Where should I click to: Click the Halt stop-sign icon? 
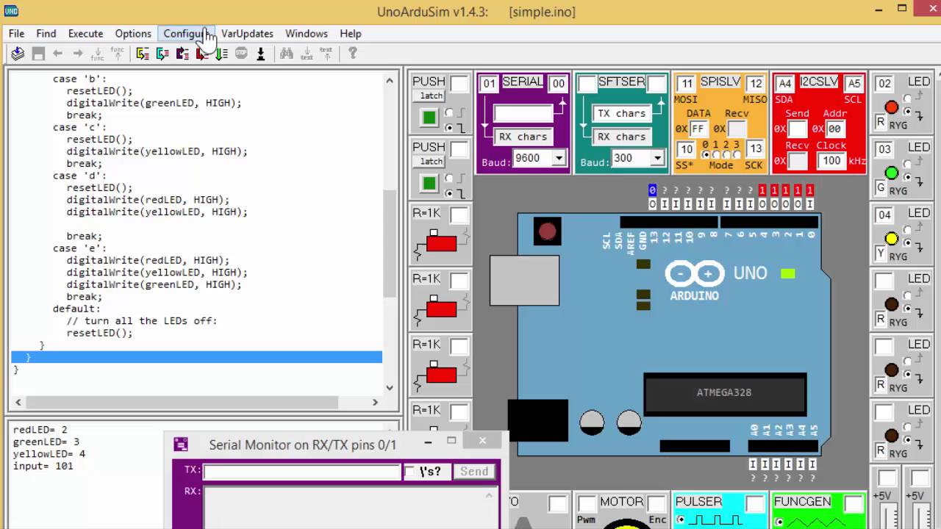pyautogui.click(x=241, y=54)
